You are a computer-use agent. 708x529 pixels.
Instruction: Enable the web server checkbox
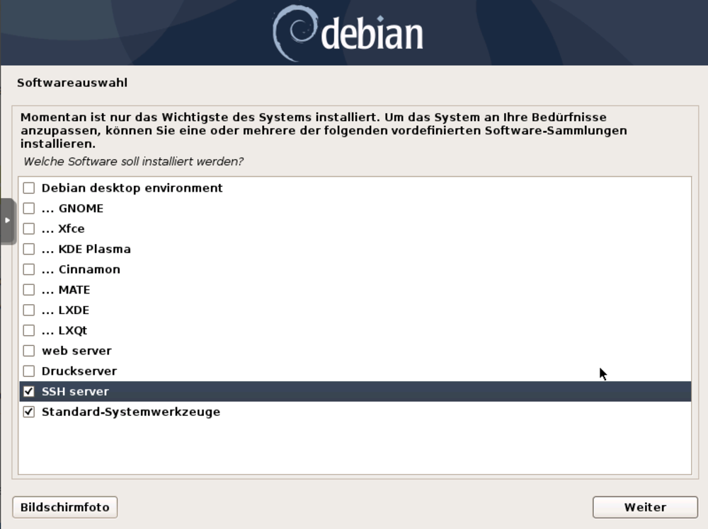coord(29,351)
